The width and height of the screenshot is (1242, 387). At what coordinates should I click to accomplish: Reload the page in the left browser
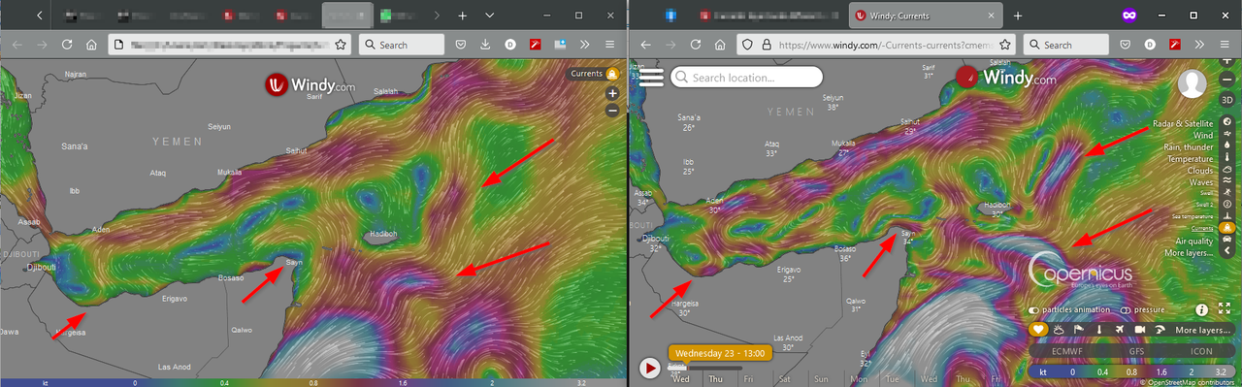(x=67, y=45)
